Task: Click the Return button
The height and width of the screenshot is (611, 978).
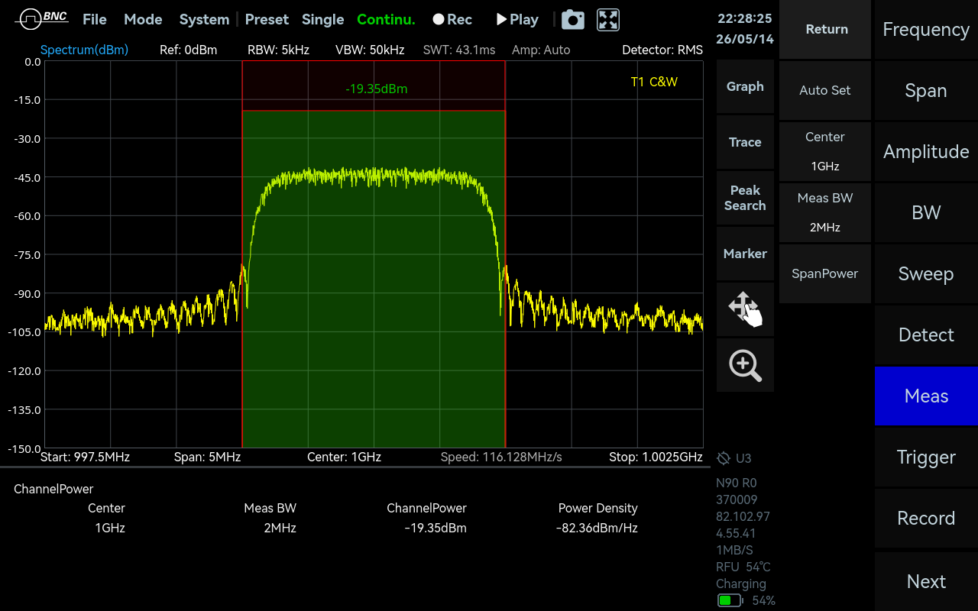Action: 825,29
